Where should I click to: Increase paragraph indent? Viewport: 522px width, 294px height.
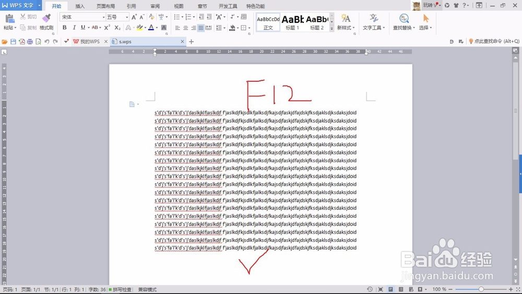pyautogui.click(x=209, y=17)
